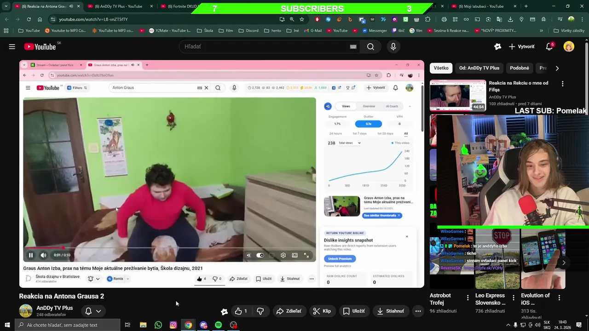Open the account avatar menu

click(x=569, y=46)
